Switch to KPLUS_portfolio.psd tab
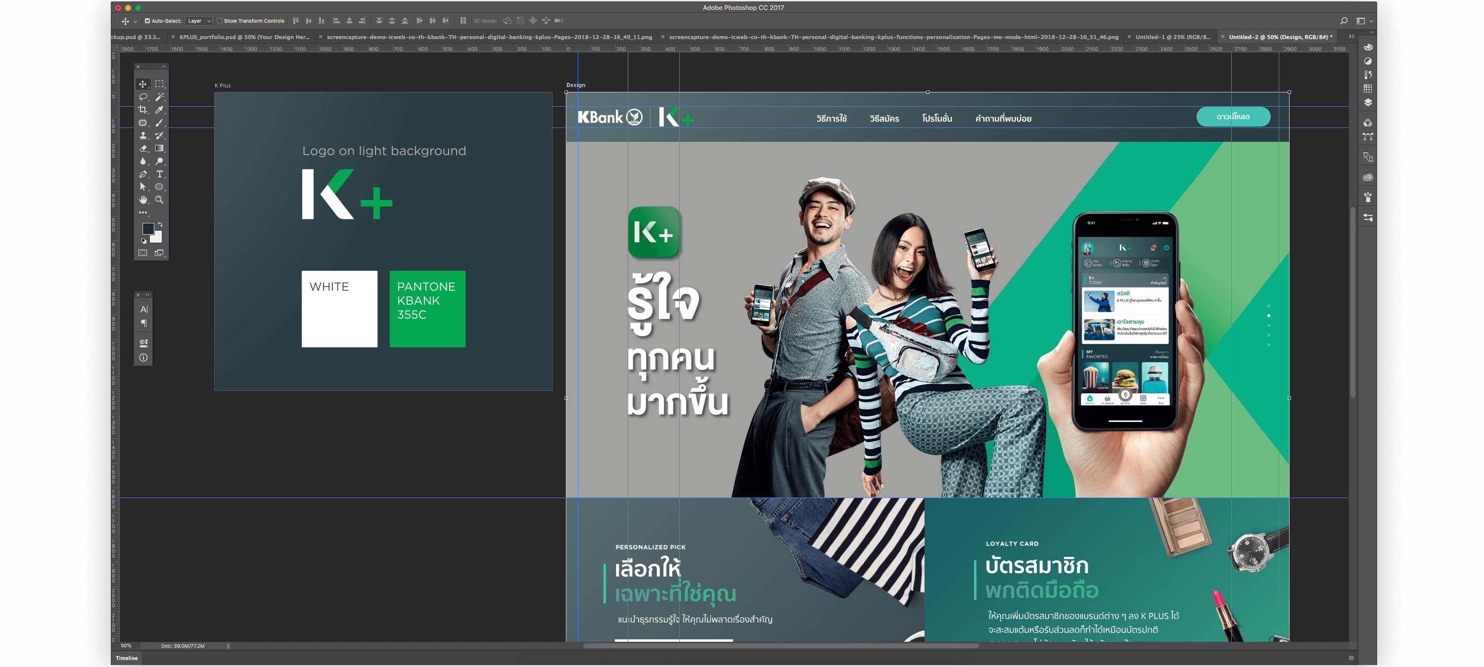 244,37
